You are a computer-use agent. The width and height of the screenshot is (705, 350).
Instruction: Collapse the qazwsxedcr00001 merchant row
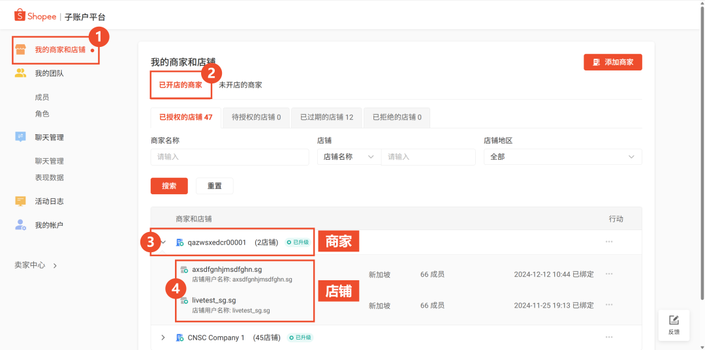[163, 242]
